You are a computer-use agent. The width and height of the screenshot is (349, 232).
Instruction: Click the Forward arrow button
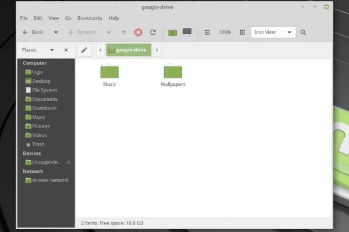point(81,32)
